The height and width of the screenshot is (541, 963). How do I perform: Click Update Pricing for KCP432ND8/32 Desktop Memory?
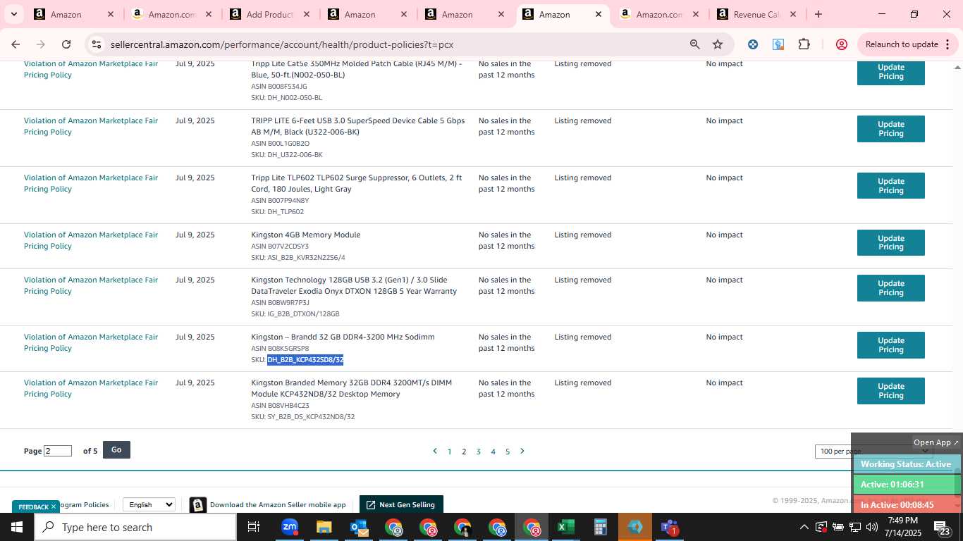point(890,390)
